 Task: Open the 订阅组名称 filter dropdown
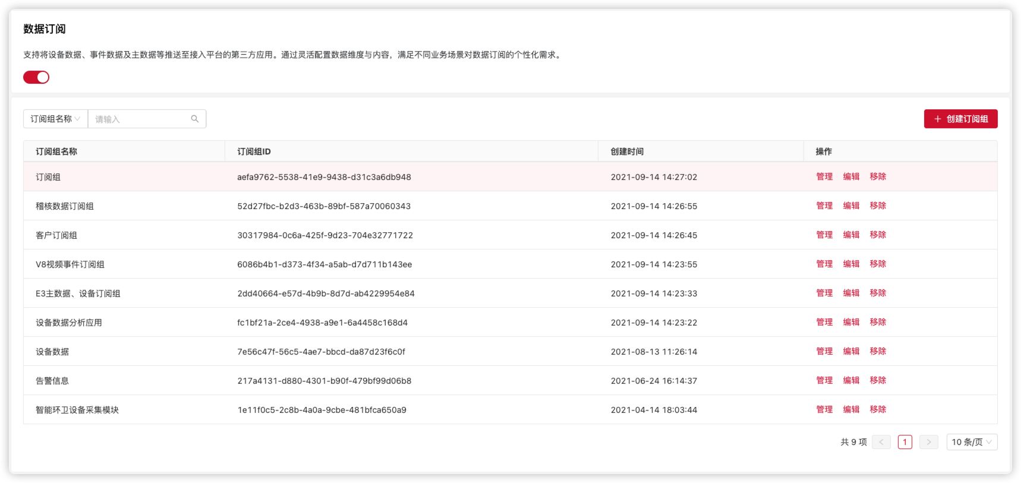coord(55,119)
